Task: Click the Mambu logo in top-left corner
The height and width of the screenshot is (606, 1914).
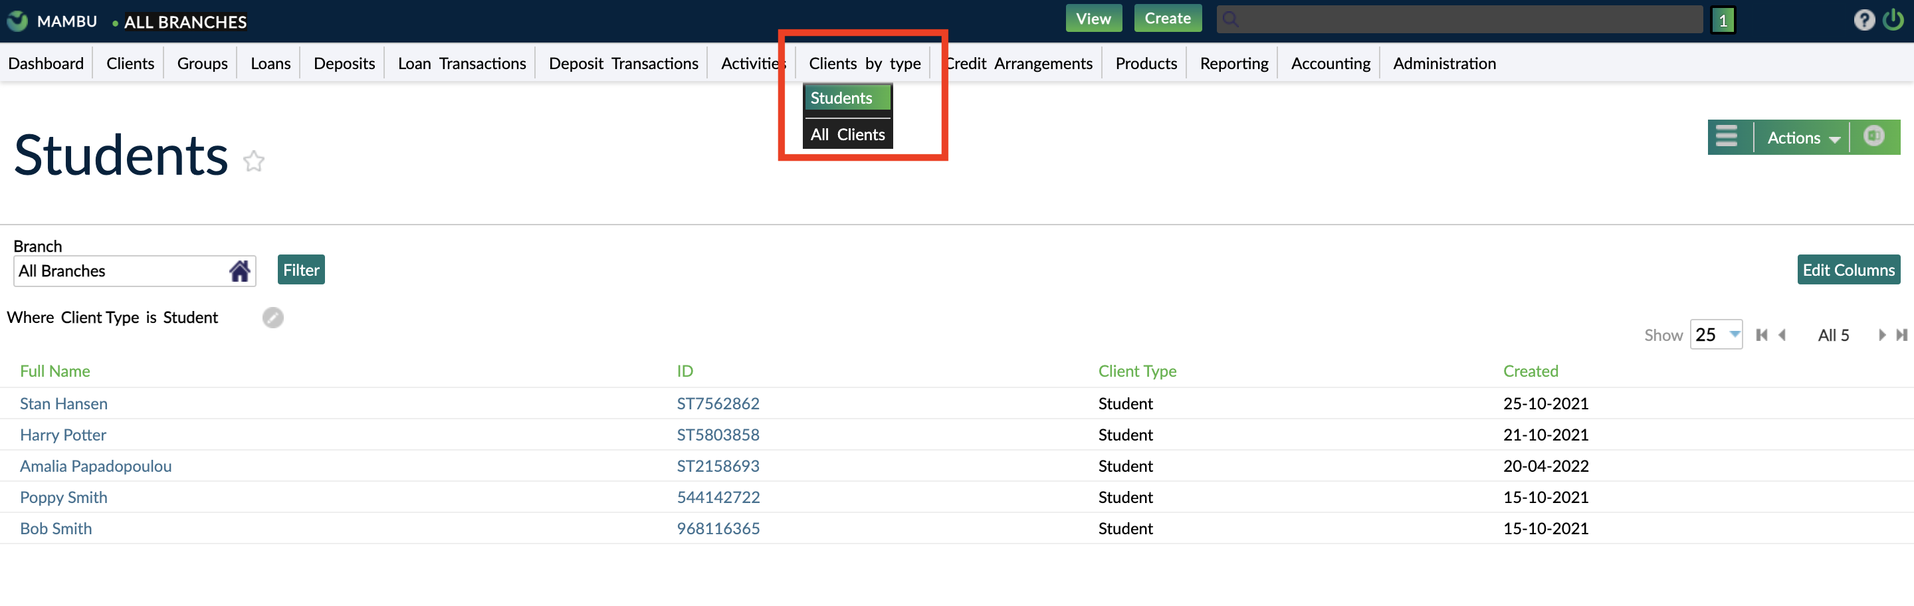Action: pos(17,21)
